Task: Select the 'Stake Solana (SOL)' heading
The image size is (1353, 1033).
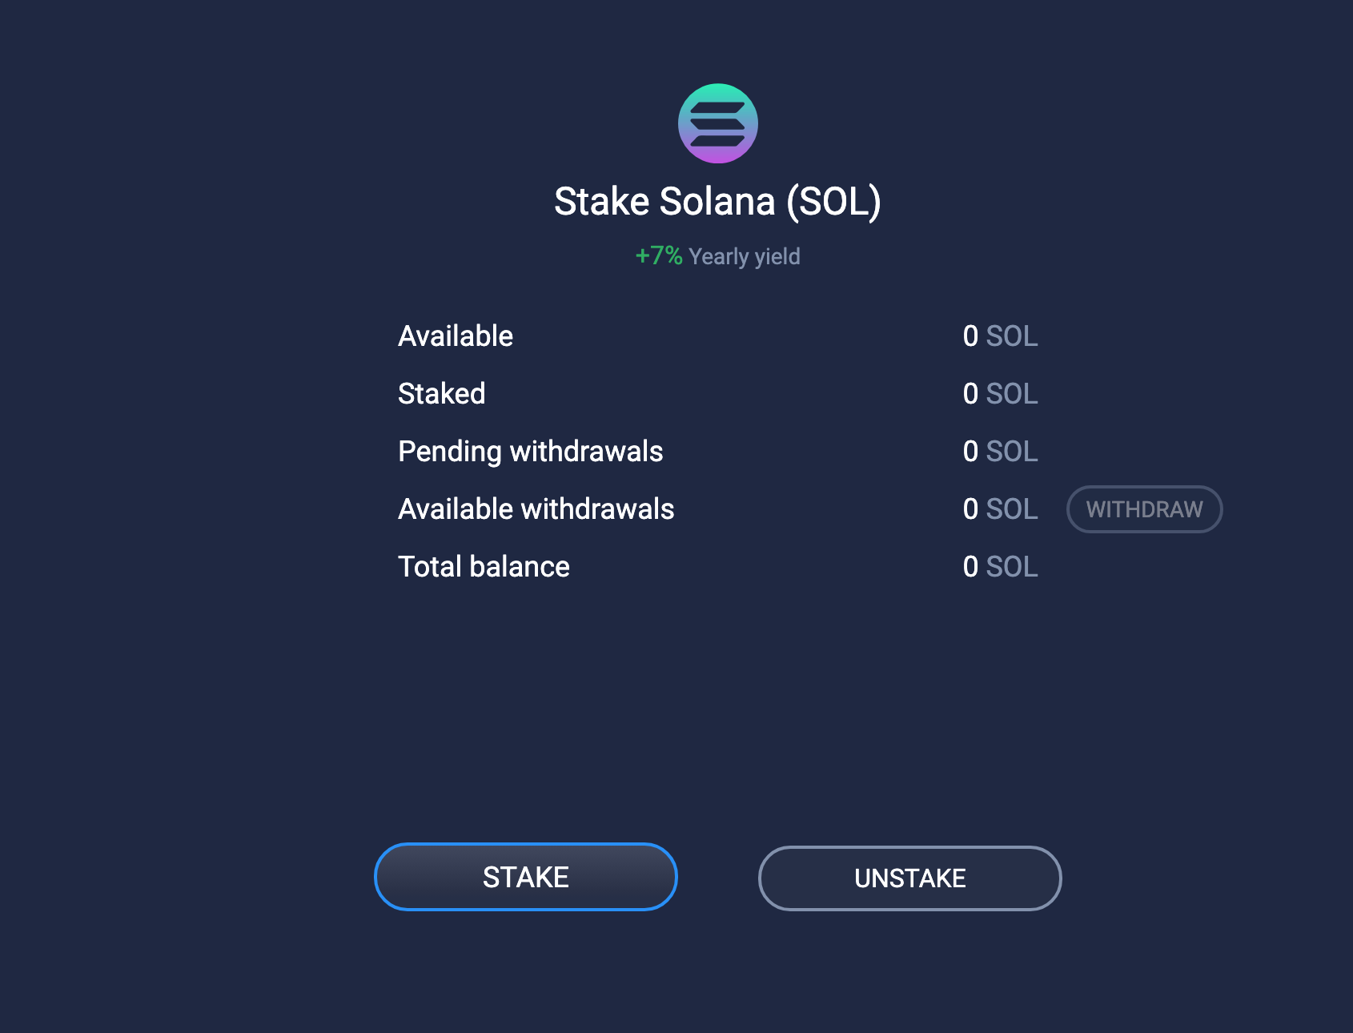Action: 717,201
